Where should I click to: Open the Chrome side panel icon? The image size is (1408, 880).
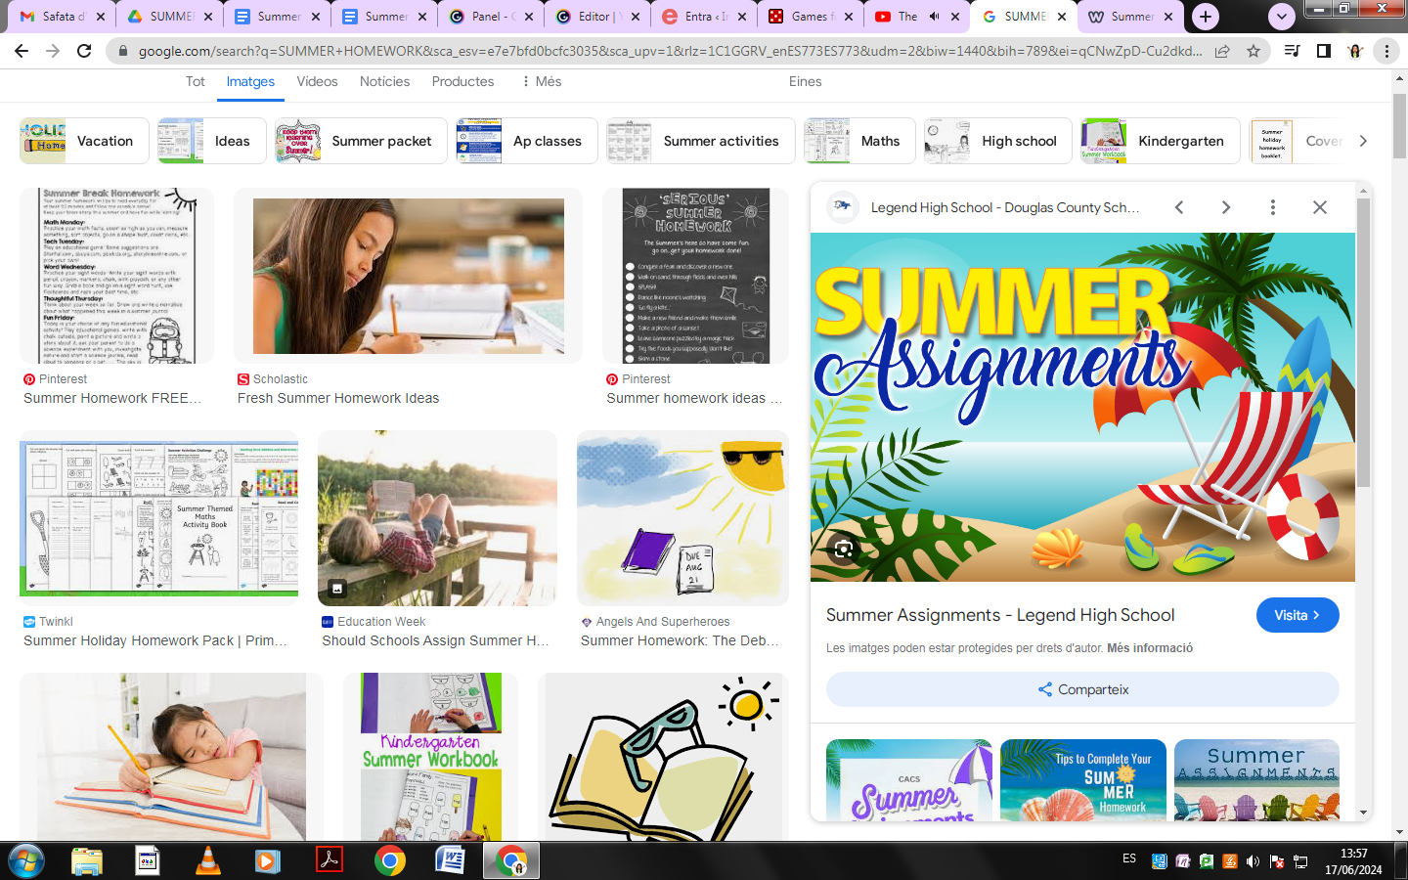(1323, 51)
